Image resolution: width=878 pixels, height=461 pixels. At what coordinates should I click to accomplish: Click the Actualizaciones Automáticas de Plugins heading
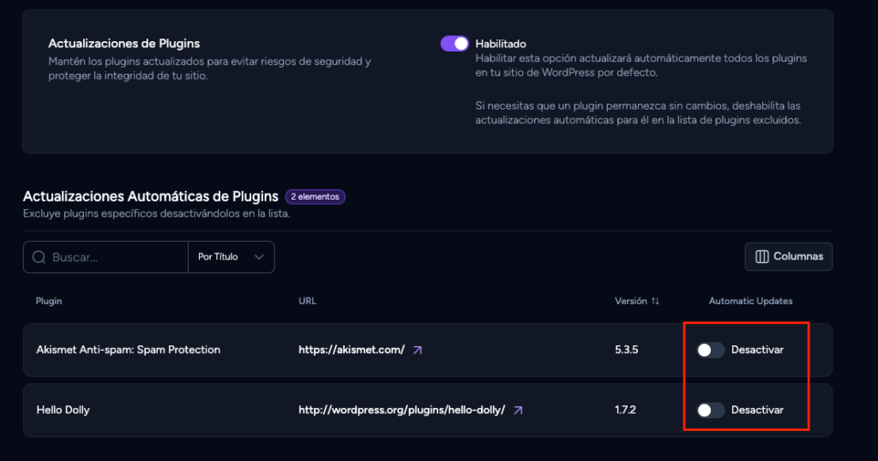tap(151, 196)
